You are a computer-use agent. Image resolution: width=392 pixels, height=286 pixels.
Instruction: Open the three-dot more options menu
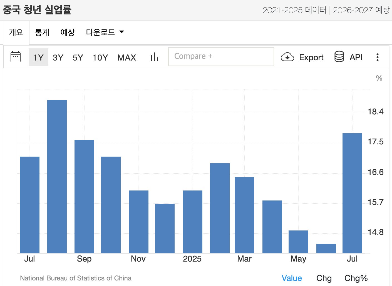377,57
